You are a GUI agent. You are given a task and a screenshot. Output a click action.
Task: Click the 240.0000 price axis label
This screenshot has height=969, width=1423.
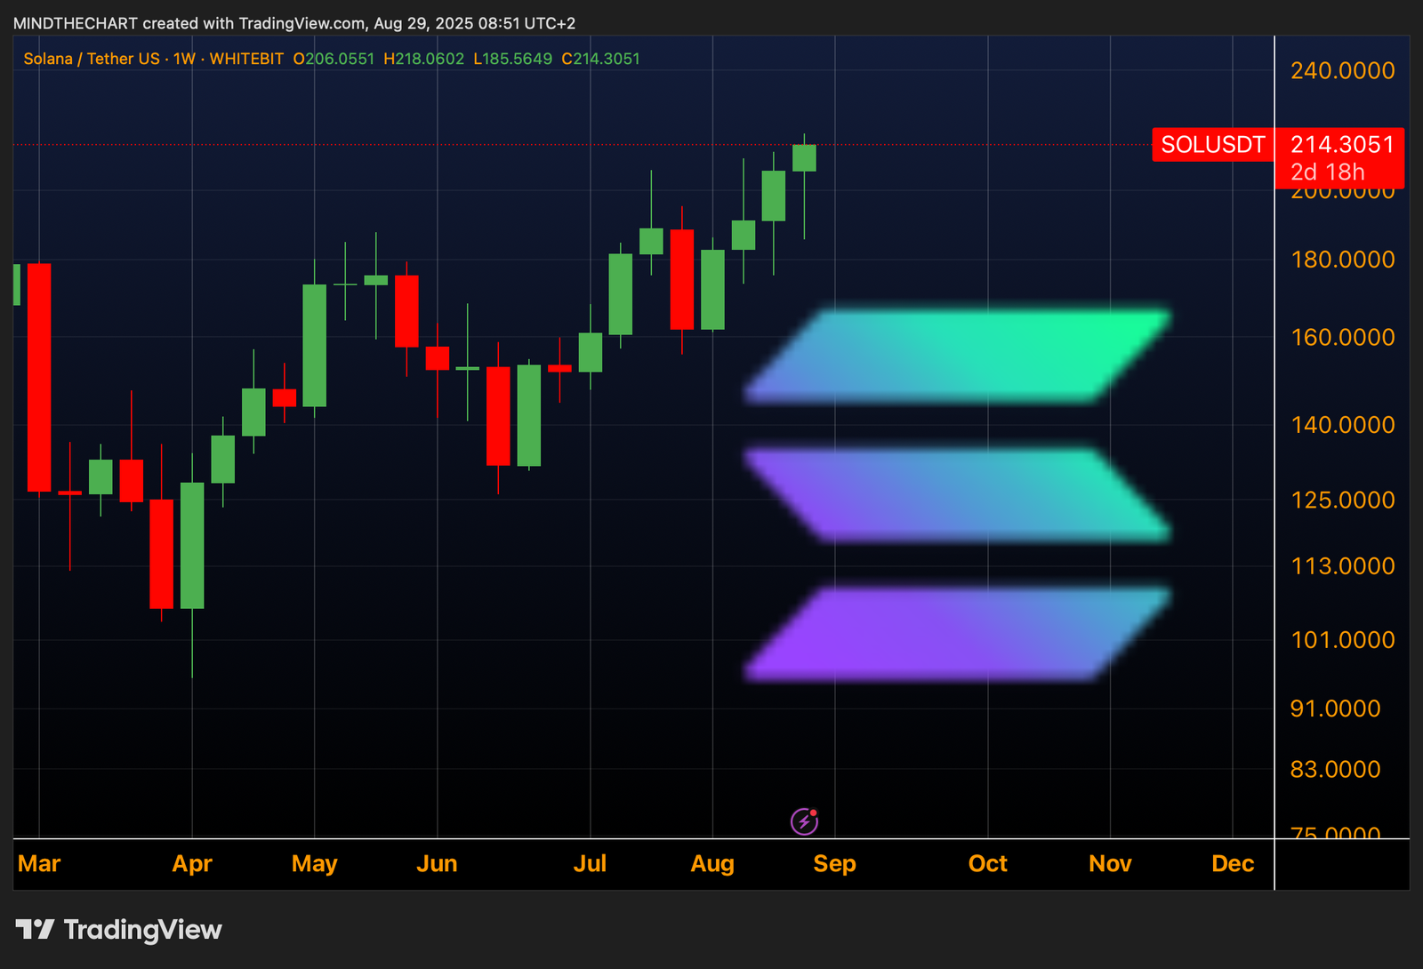pyautogui.click(x=1342, y=70)
